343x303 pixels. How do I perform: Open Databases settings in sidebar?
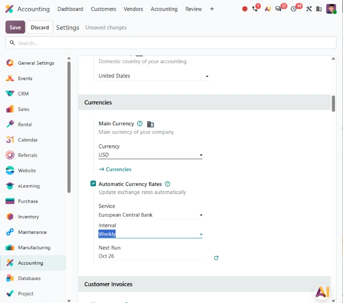tap(33, 278)
